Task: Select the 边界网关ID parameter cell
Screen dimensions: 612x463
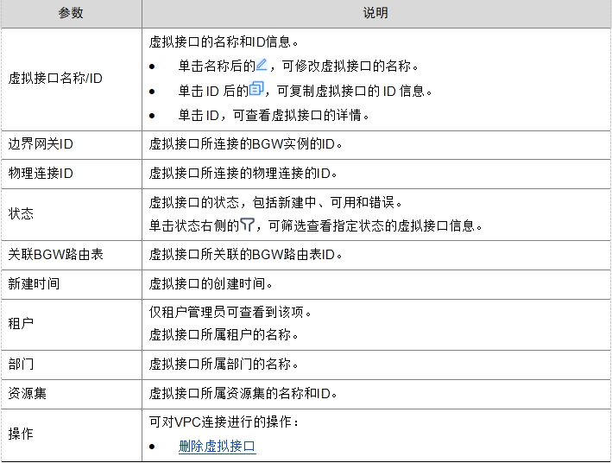Action: pyautogui.click(x=71, y=144)
